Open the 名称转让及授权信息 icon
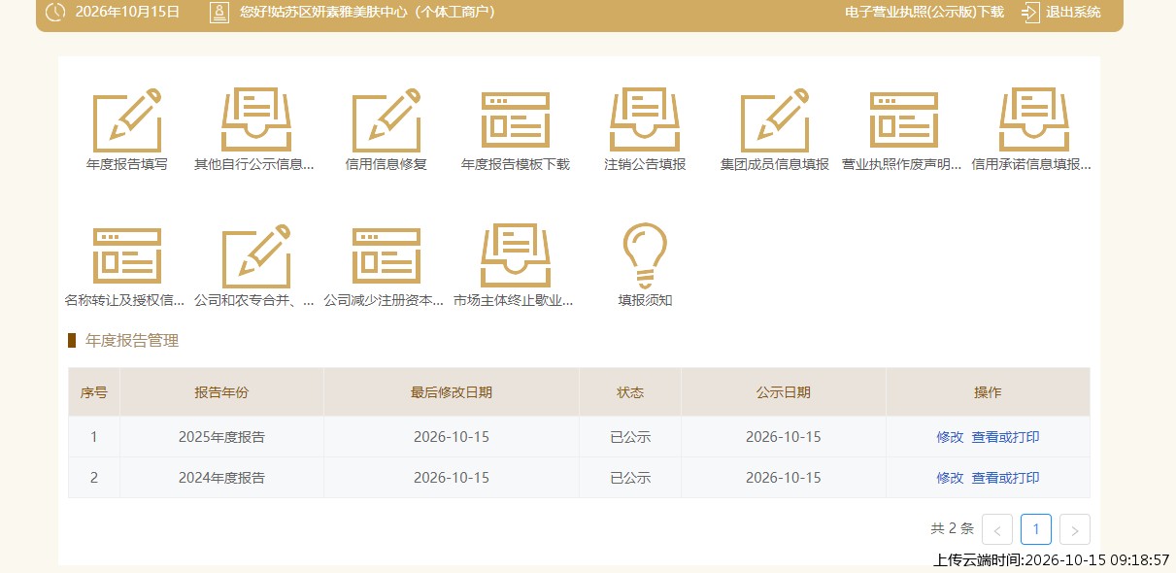 [126, 256]
